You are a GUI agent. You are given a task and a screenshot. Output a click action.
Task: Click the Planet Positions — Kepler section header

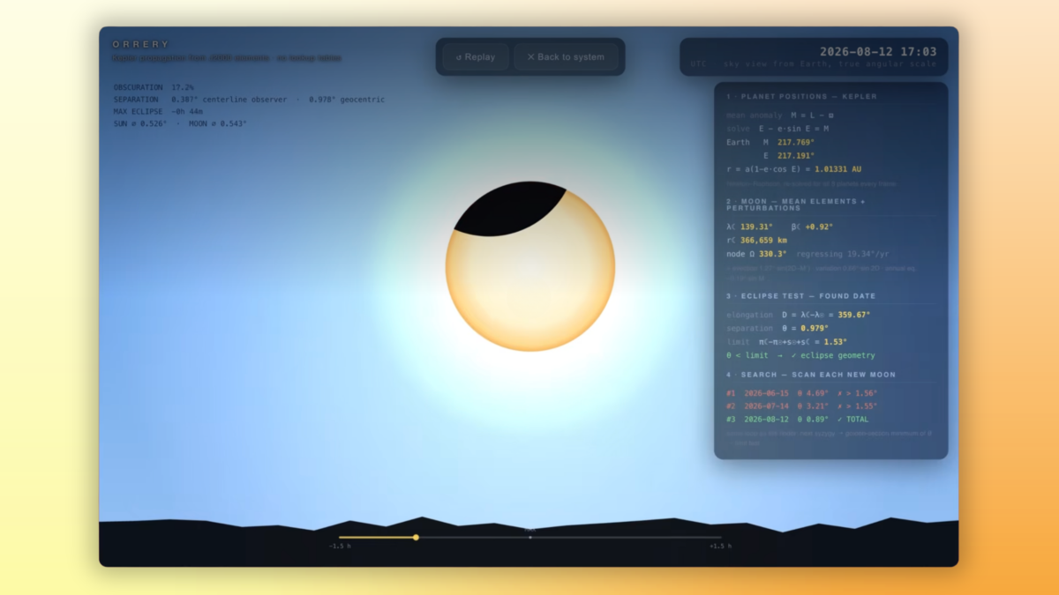pos(801,96)
